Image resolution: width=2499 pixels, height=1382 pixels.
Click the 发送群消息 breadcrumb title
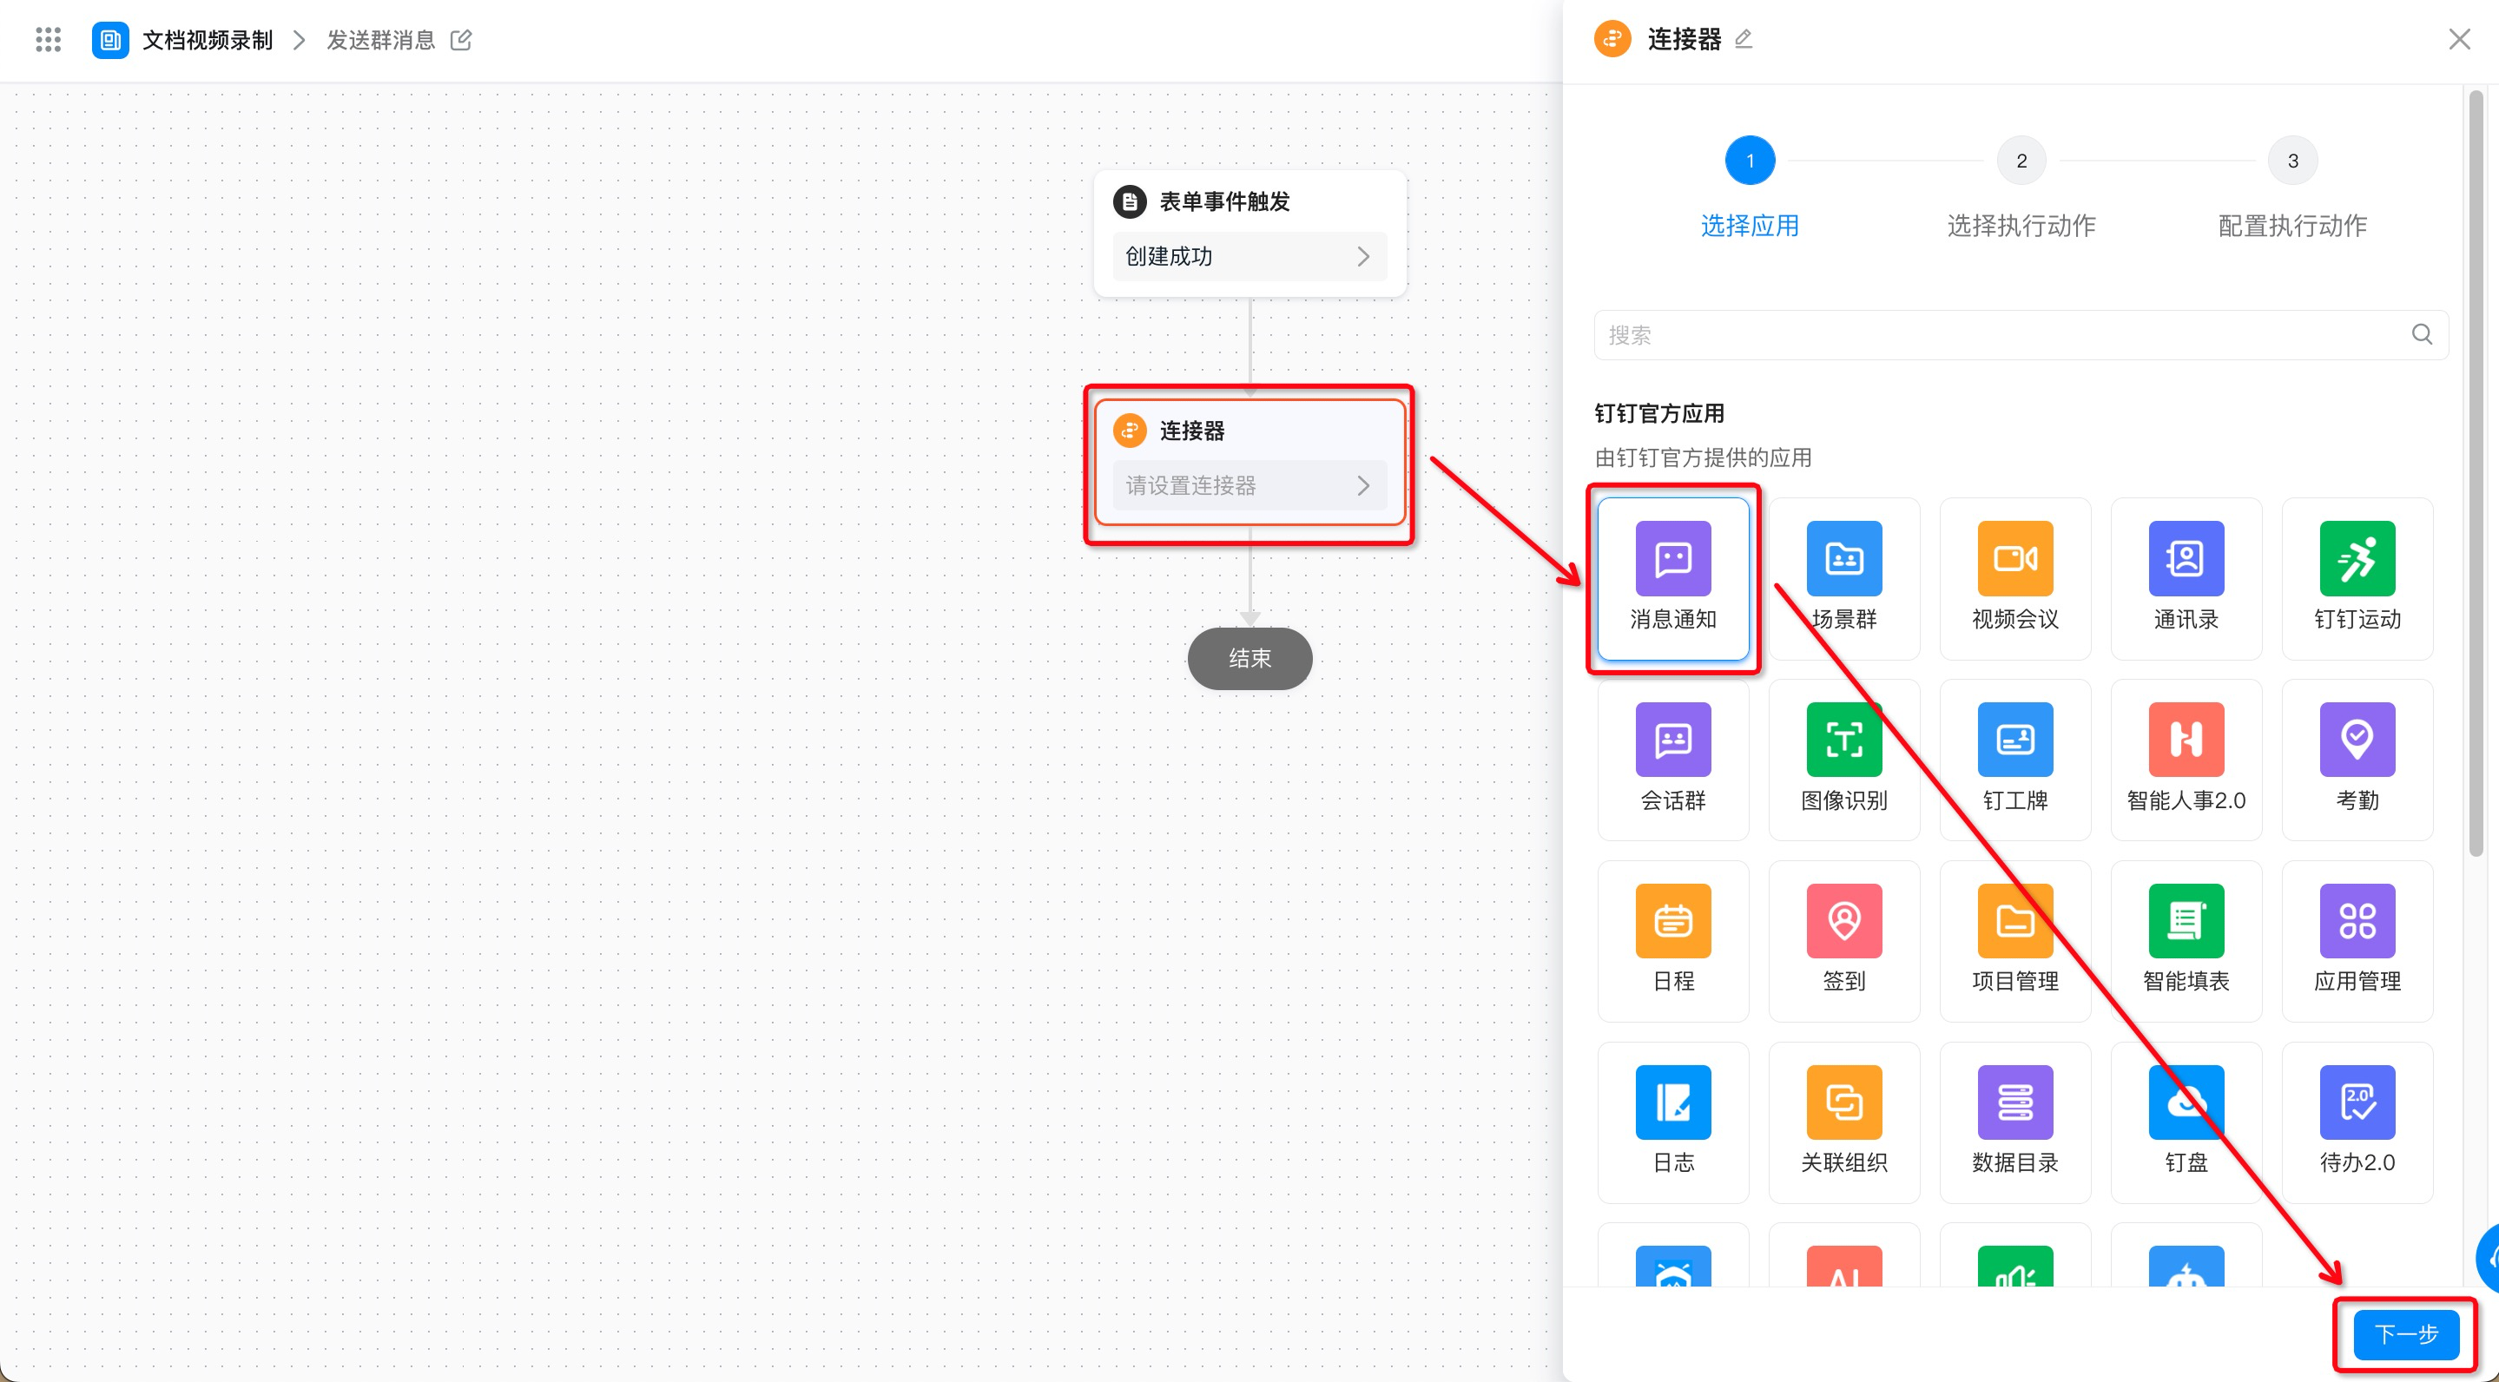click(380, 40)
